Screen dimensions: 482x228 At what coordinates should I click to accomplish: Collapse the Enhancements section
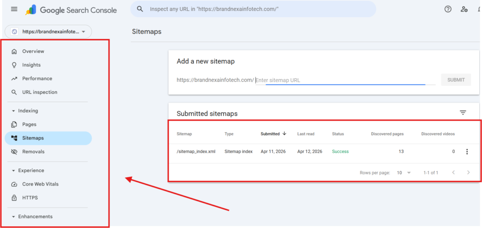click(14, 217)
